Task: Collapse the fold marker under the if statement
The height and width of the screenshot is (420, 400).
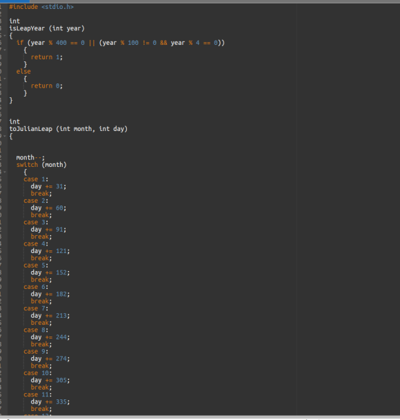Action: click(5, 50)
